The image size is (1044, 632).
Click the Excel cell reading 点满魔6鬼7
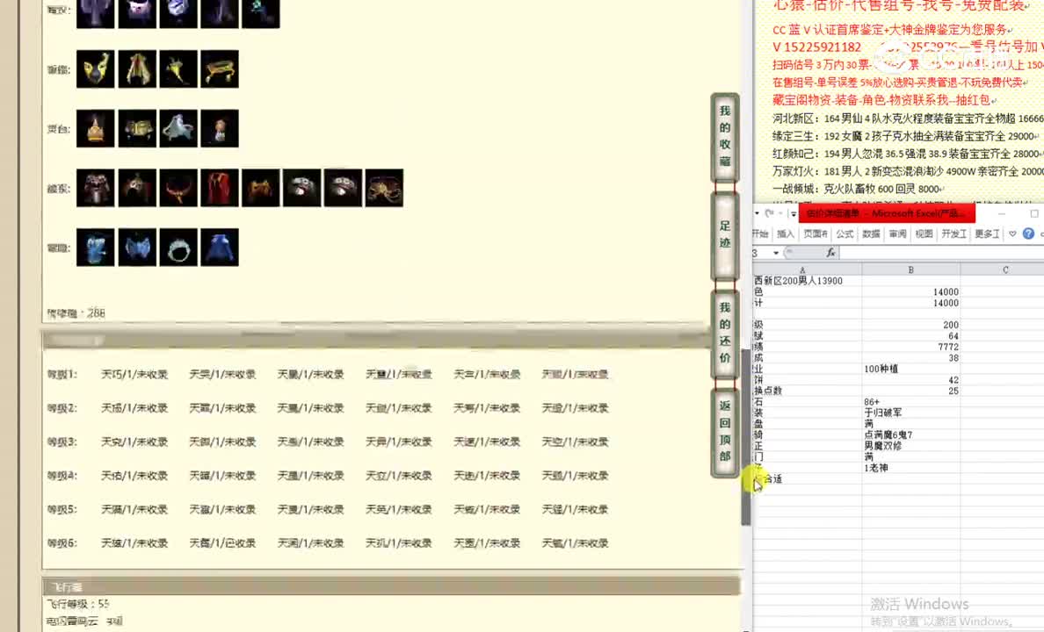910,434
